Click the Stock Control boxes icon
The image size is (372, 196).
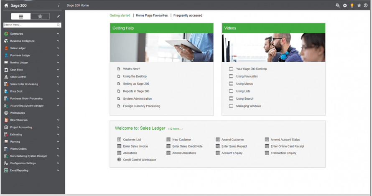click(x=6, y=77)
